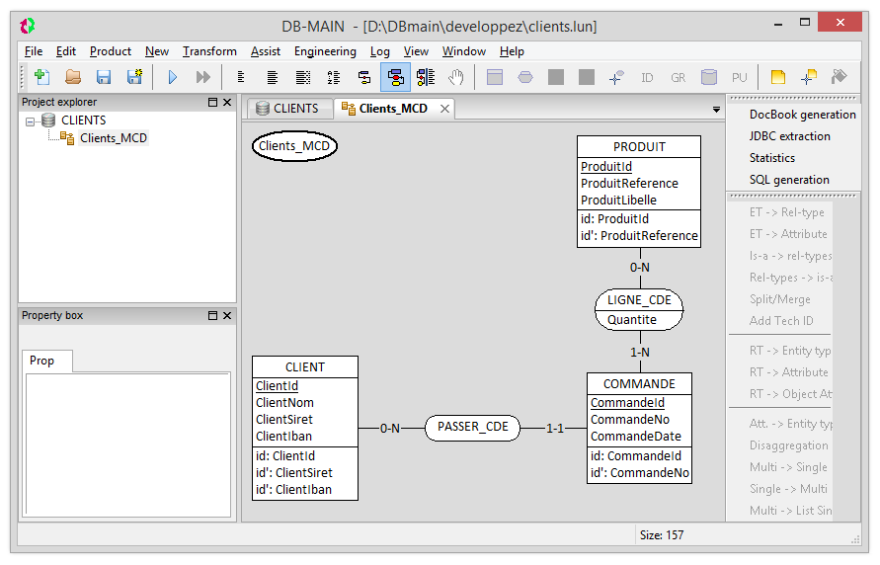This screenshot has height=565, width=880.
Task: Open the Assist menu
Action: pyautogui.click(x=265, y=51)
